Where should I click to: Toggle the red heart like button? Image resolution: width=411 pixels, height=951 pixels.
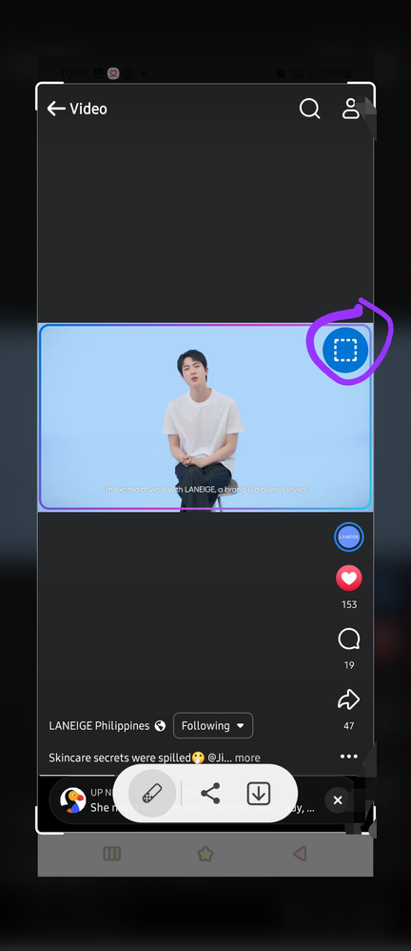coord(348,578)
